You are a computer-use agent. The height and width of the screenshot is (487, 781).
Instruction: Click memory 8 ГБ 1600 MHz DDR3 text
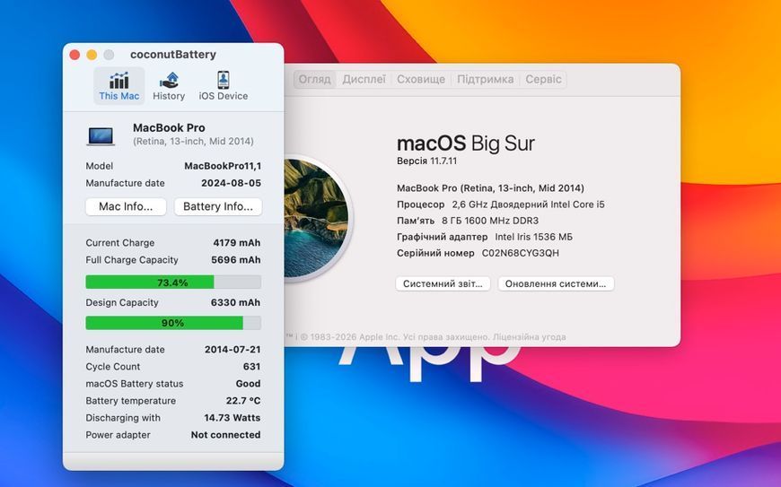(x=490, y=221)
